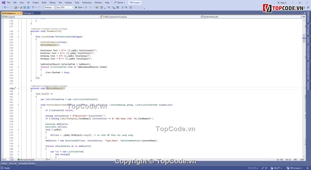Click the KhaiTT branch in status bar

point(276,168)
